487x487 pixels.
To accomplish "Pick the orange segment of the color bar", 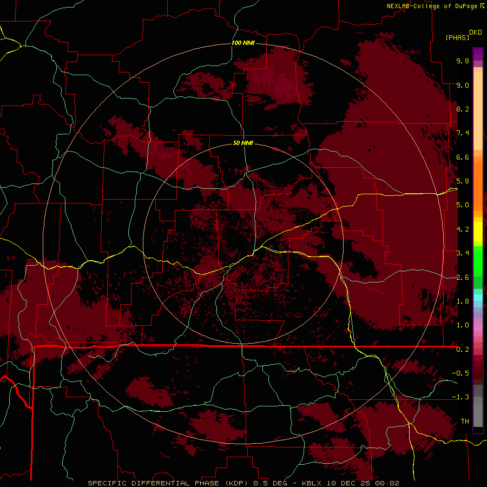I will coord(478,186).
